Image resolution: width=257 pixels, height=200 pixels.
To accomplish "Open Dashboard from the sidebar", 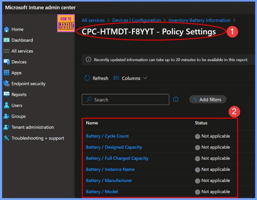I will click(x=22, y=40).
